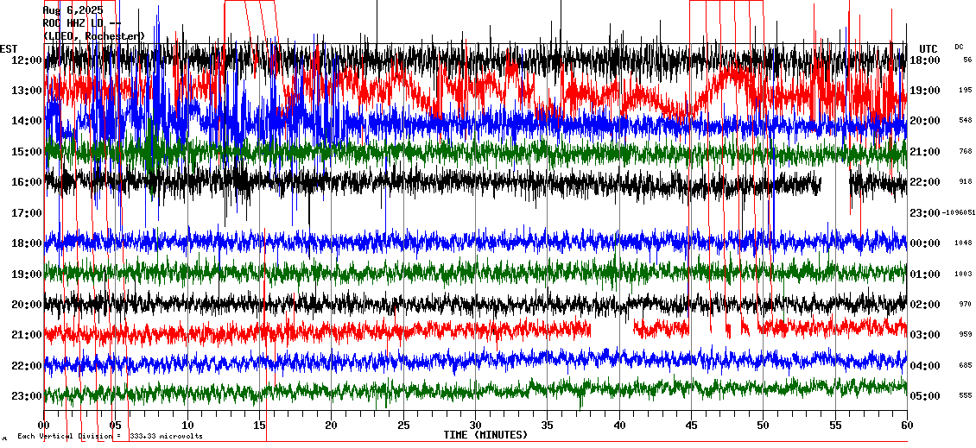Select the (LDEO, Rochester) network label
The width and height of the screenshot is (976, 448).
94,36
